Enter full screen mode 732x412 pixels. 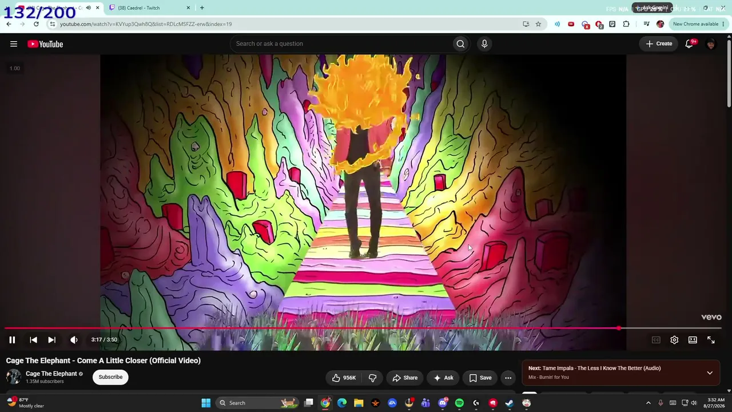(x=711, y=340)
